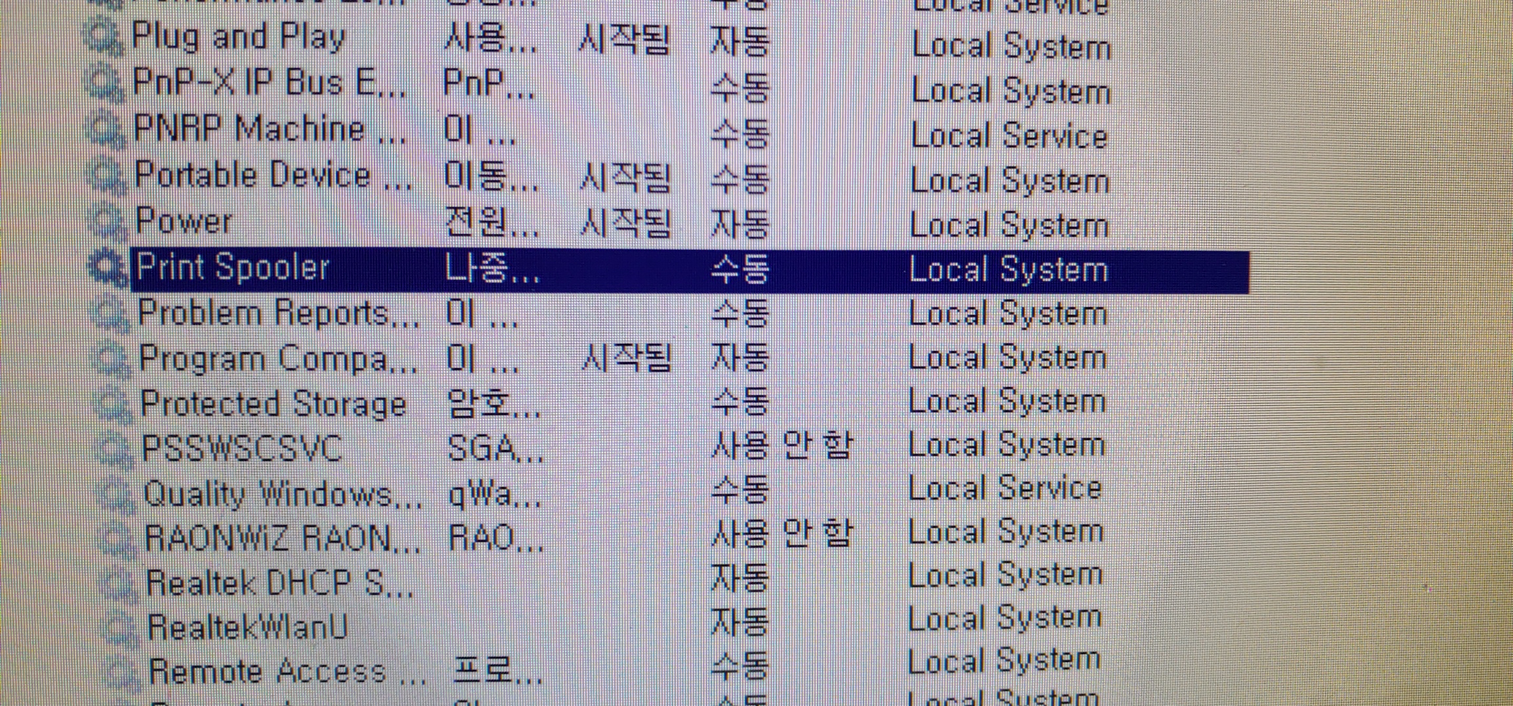This screenshot has height=706, width=1513.
Task: Select the Power service name
Action: click(184, 221)
